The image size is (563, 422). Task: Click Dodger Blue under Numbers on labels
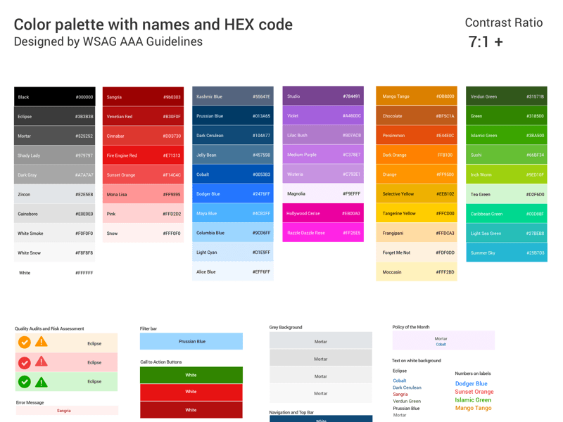click(x=471, y=383)
